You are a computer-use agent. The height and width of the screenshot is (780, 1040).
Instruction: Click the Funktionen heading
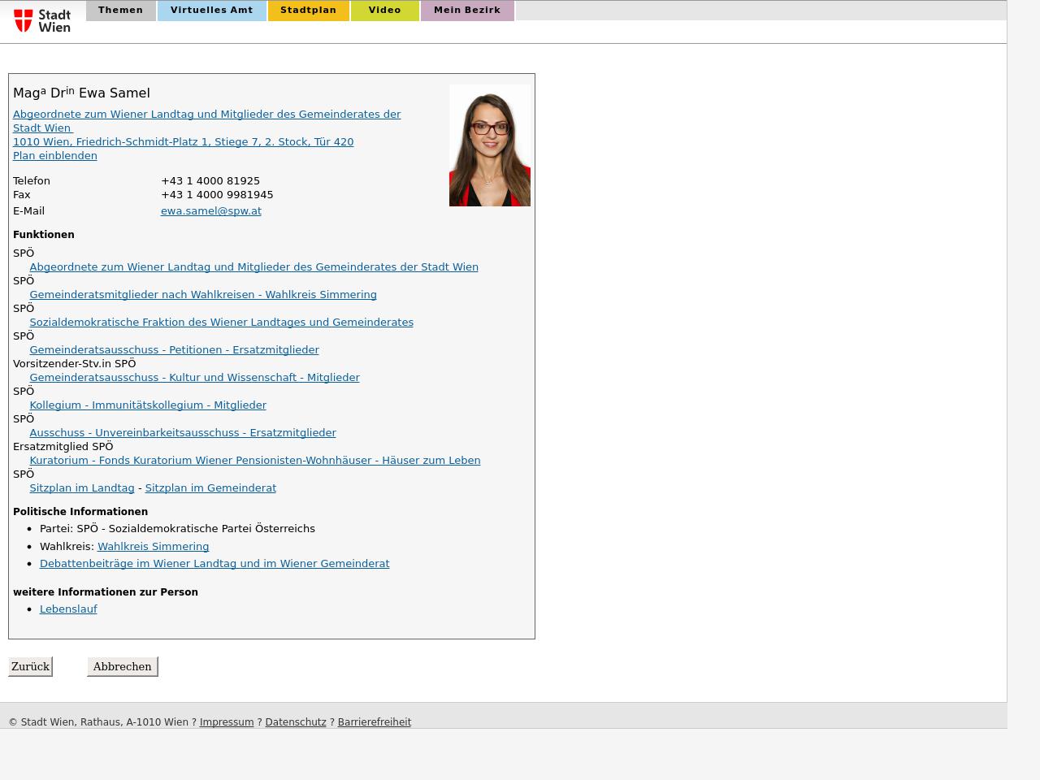pyautogui.click(x=44, y=234)
